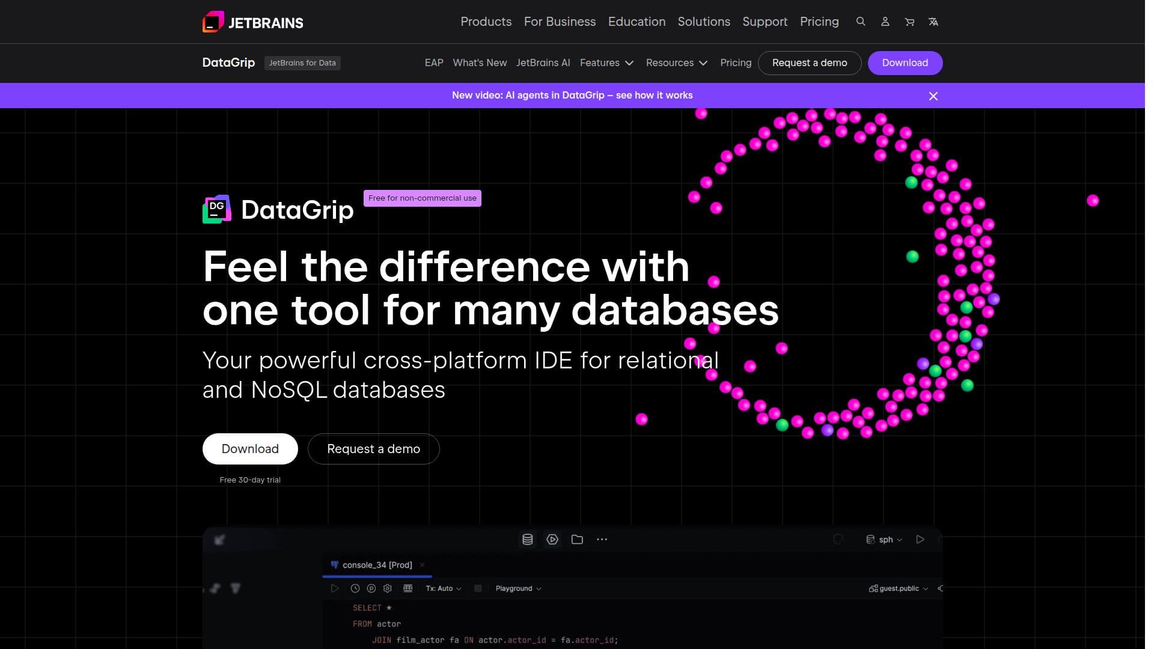Click database icon in IDE preview toolbar

527,540
